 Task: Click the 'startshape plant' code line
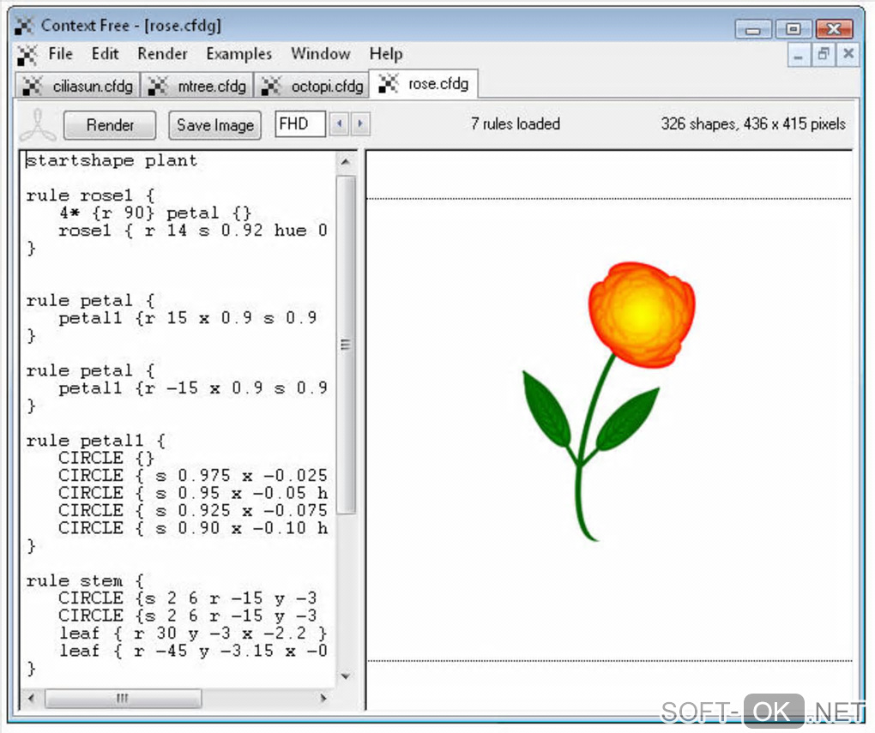pyautogui.click(x=112, y=161)
